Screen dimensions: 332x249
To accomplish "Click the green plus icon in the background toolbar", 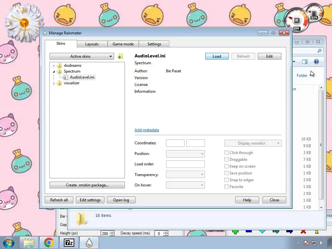I will tap(235, 231).
